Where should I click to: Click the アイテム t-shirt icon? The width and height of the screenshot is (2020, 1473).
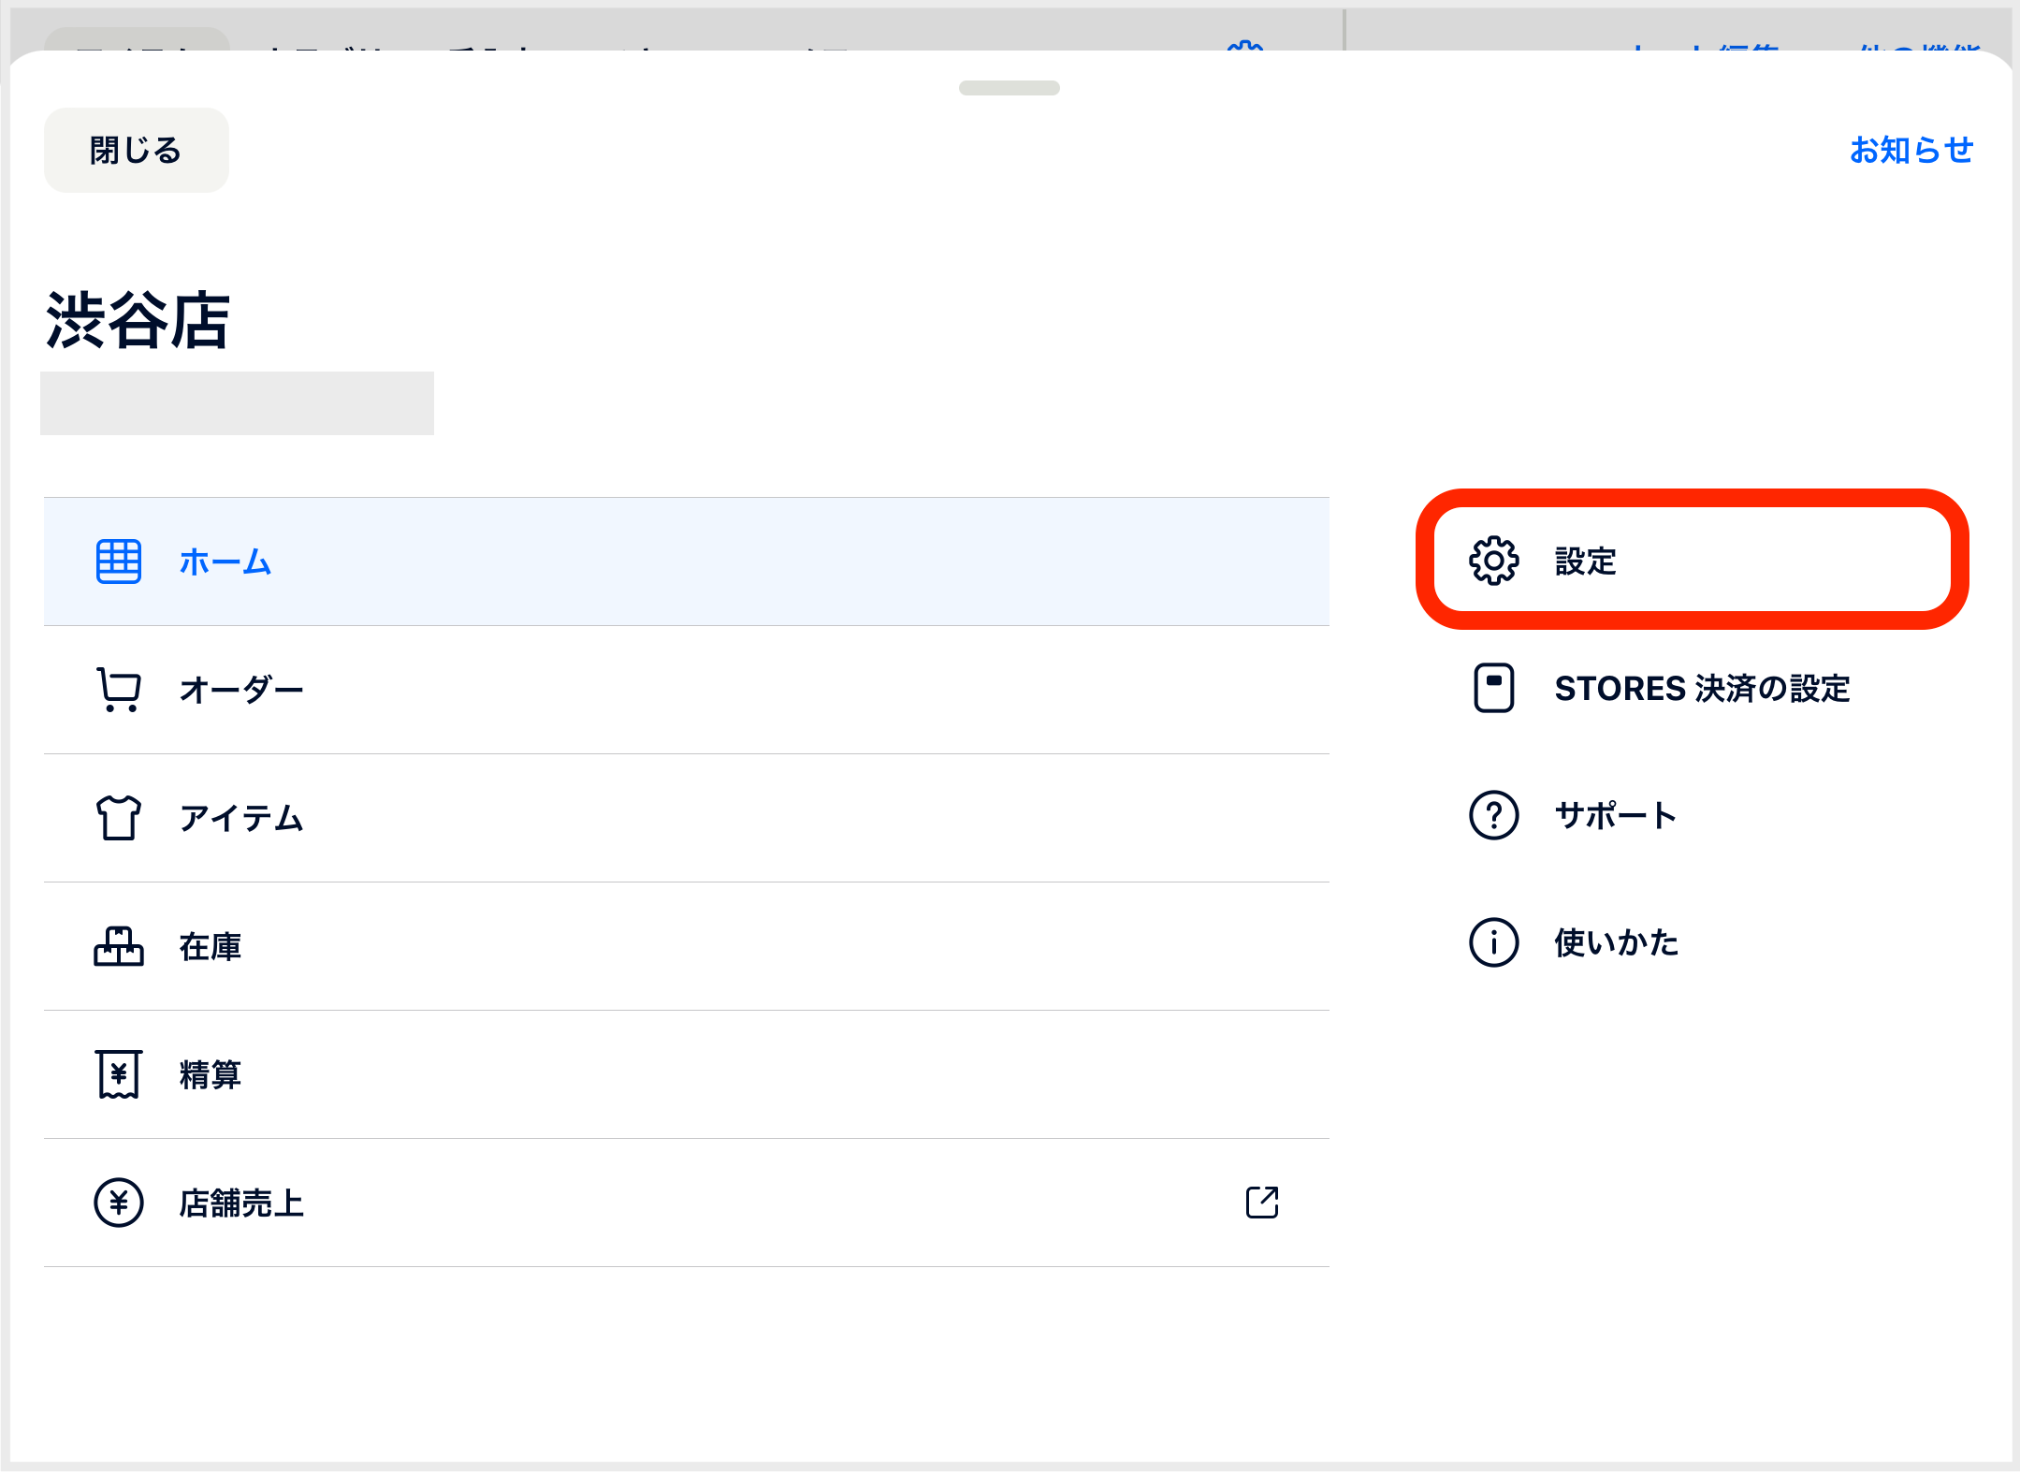(x=119, y=818)
